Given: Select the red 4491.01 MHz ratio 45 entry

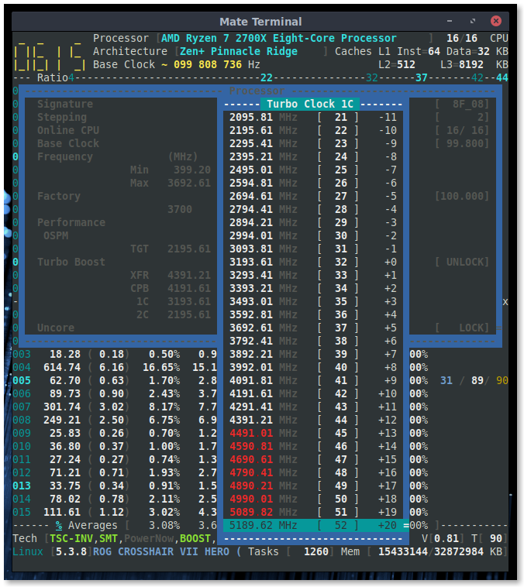Looking at the screenshot, I should (x=313, y=433).
